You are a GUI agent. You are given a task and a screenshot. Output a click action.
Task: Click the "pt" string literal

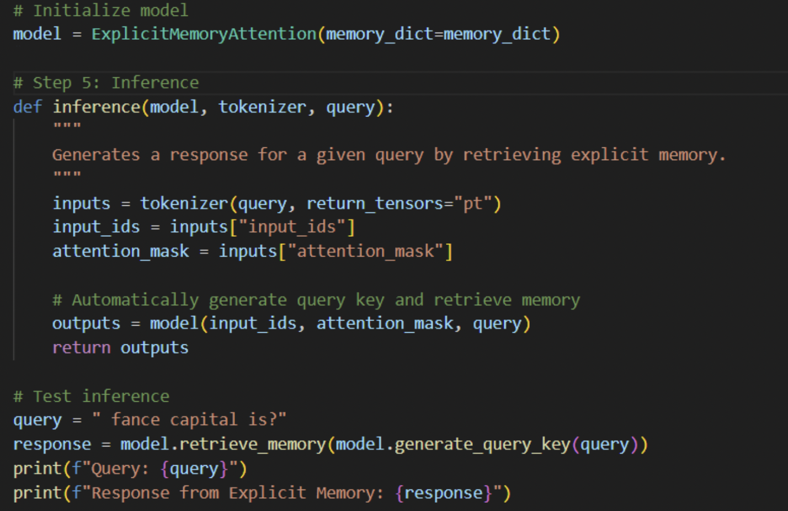pos(472,204)
